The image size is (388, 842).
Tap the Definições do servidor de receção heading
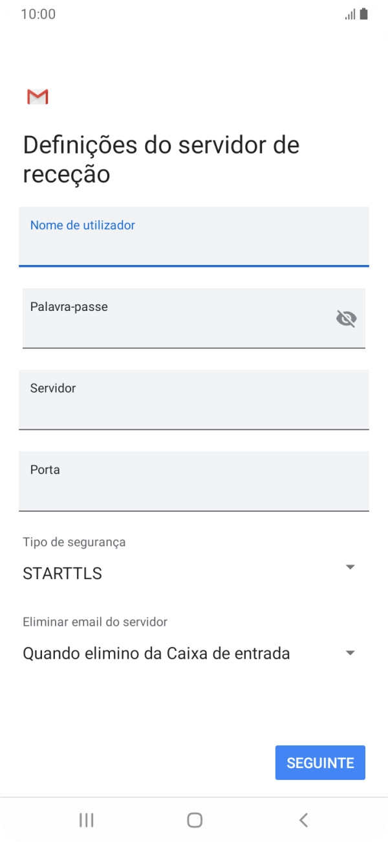click(160, 159)
